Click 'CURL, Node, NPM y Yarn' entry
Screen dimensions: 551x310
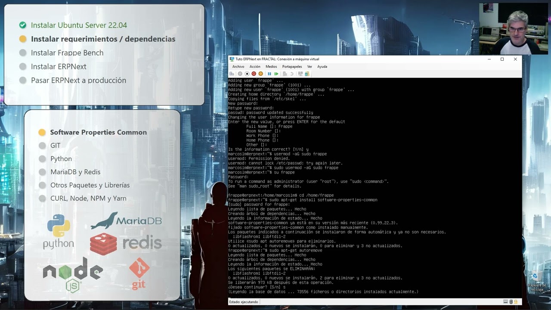88,198
